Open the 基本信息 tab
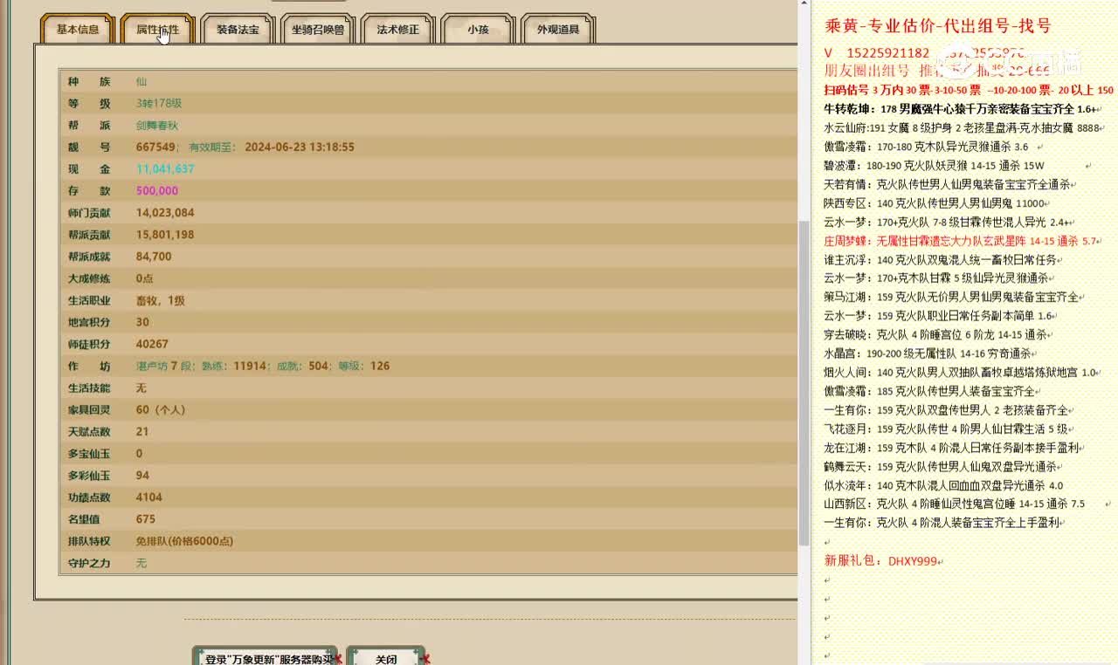Viewport: 1118px width, 665px height. (78, 29)
